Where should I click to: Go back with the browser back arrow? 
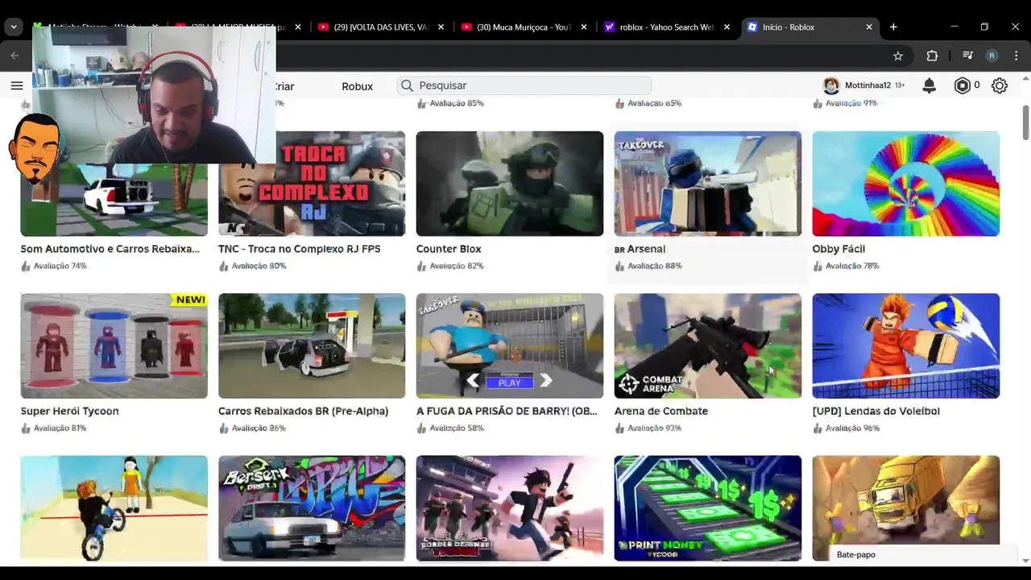click(14, 56)
